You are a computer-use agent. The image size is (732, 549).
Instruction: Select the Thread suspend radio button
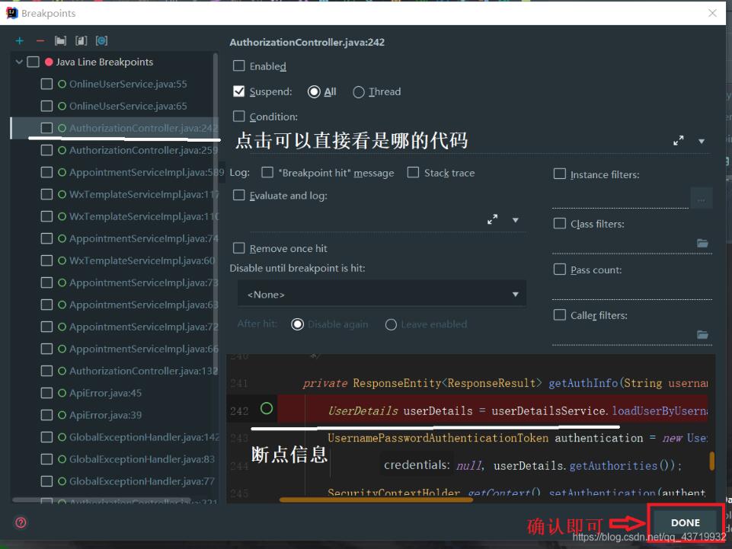358,91
